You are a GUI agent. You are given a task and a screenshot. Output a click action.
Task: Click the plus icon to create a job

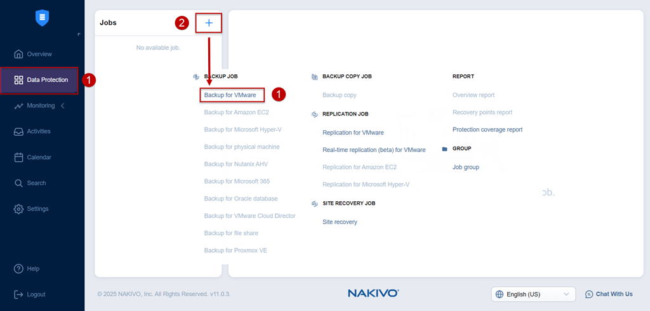tap(209, 23)
